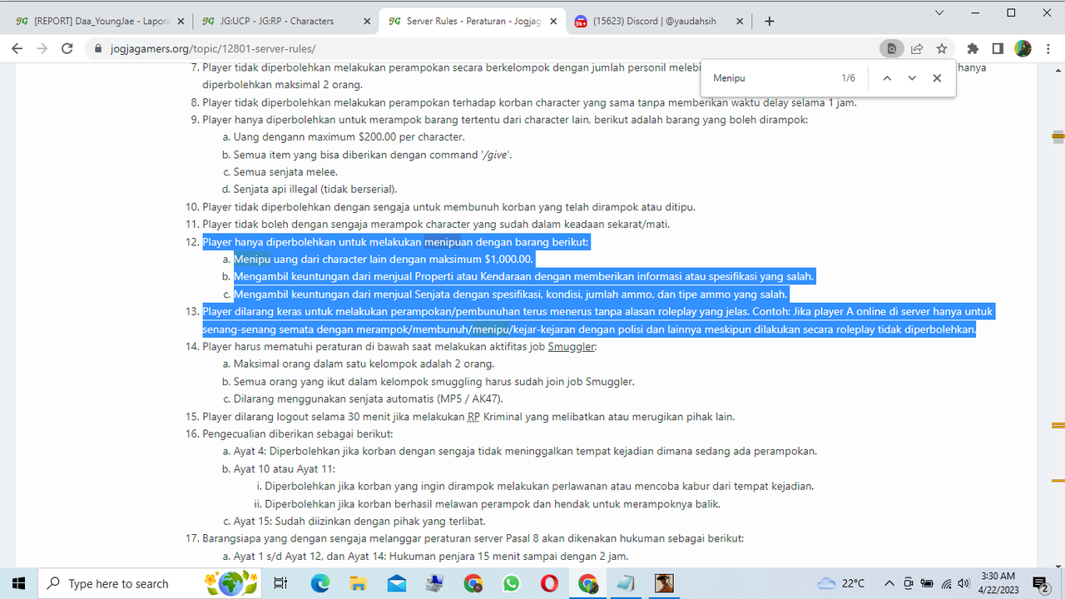Click text 'Semua senjata melee.'

[x=285, y=171]
